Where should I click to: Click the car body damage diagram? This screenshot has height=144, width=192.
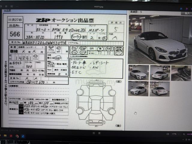[96, 103]
